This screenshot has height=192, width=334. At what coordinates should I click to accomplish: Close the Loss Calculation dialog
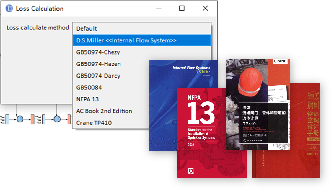click(205, 9)
